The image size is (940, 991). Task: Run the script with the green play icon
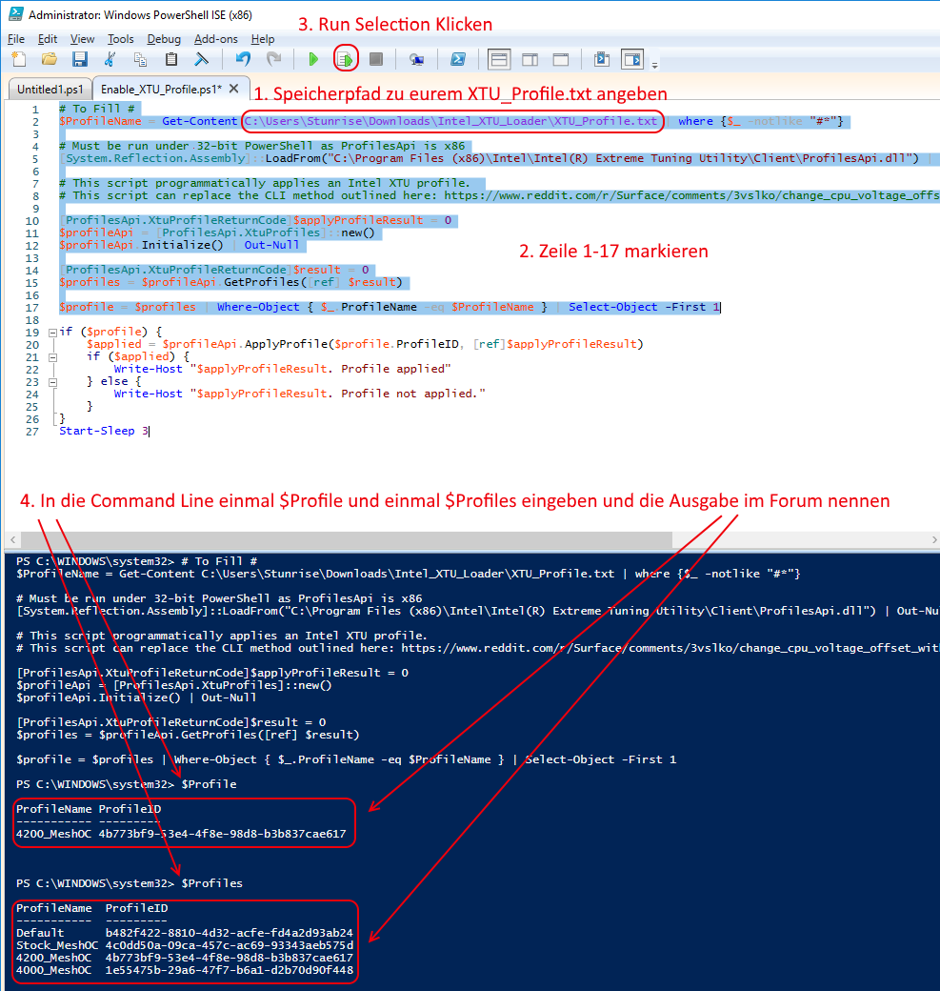coord(313,59)
